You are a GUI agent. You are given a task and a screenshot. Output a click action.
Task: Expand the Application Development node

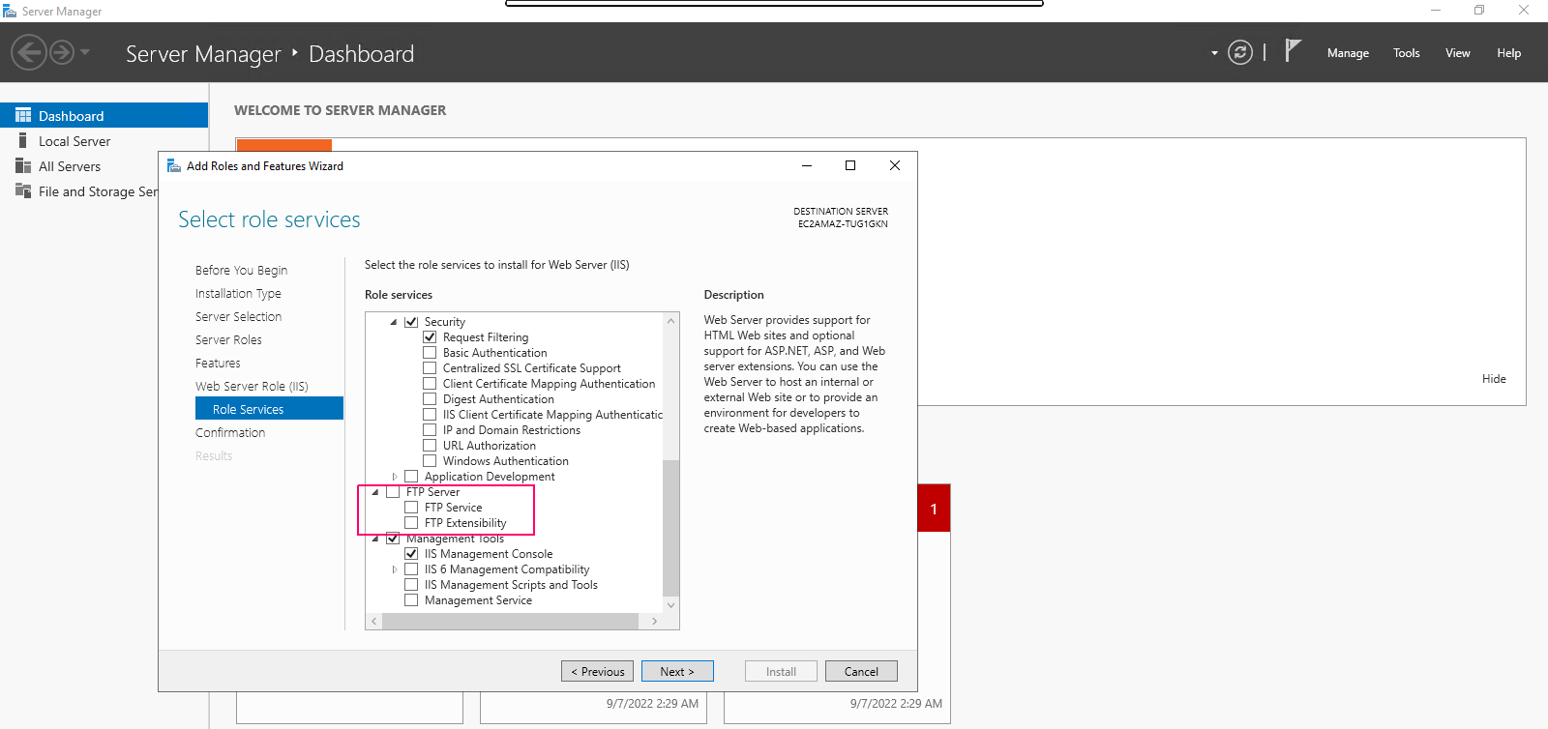tap(394, 477)
